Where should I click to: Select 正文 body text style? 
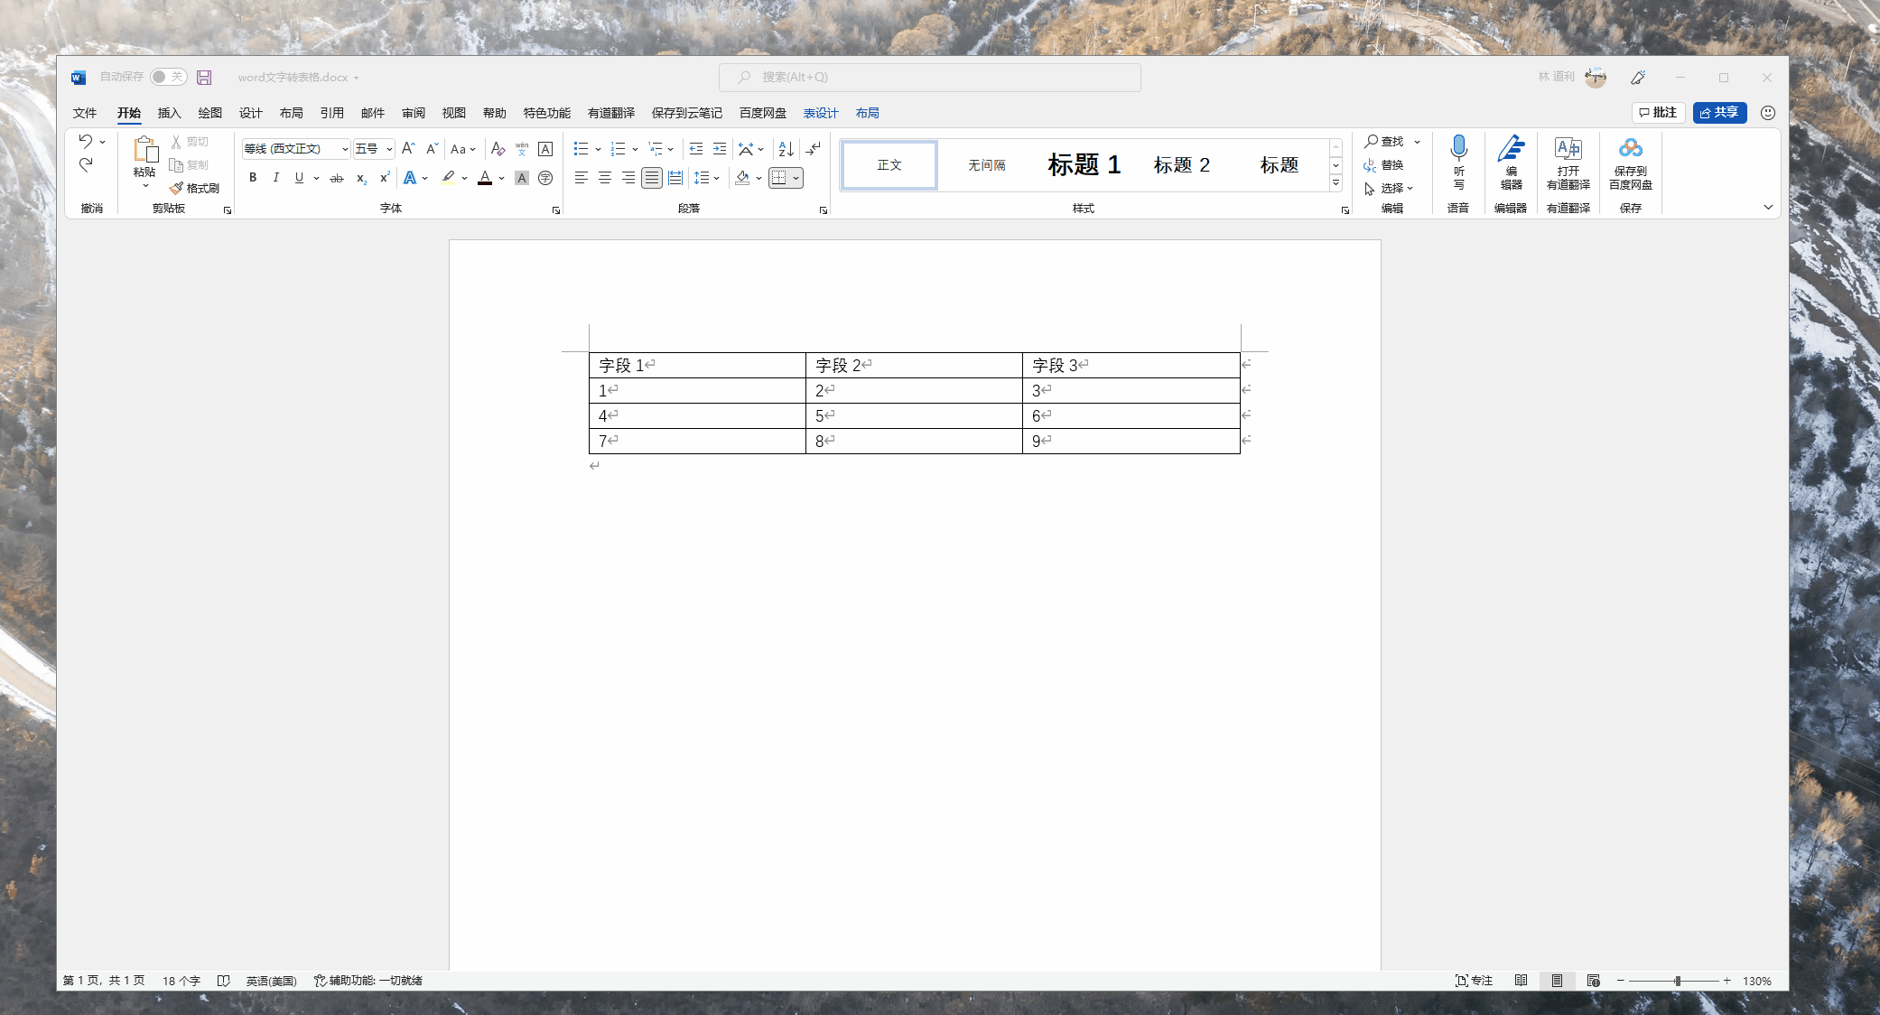tap(890, 163)
